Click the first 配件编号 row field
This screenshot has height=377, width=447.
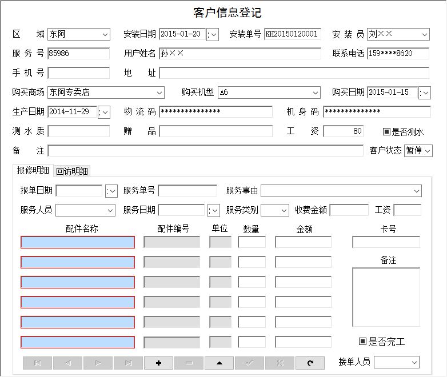pyautogui.click(x=171, y=242)
